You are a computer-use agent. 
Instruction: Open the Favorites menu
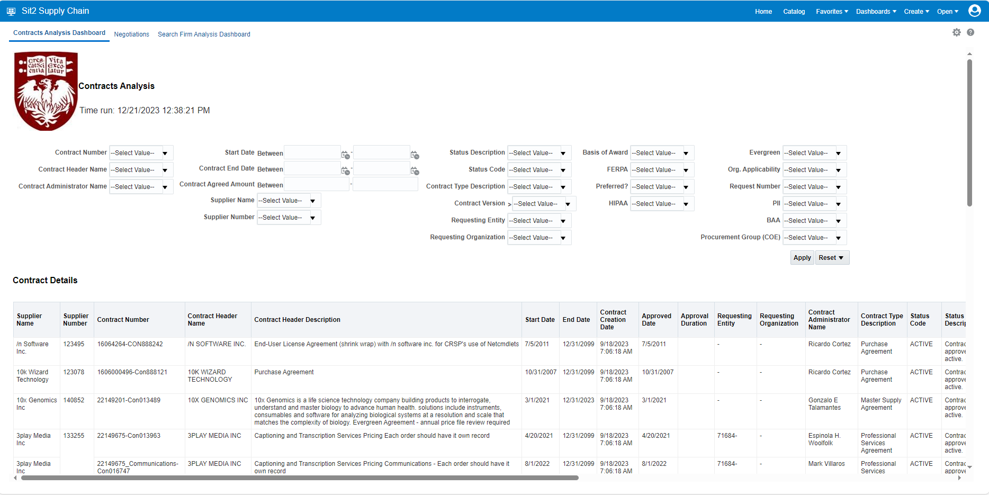(x=832, y=12)
